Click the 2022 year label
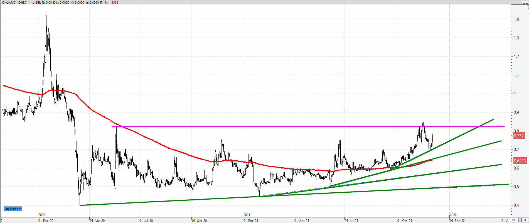529x223 pixels. point(453,215)
